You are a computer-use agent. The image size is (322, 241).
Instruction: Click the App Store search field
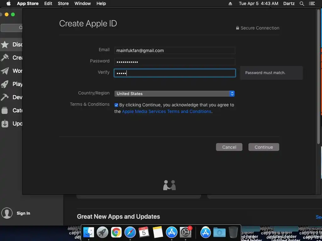12,28
